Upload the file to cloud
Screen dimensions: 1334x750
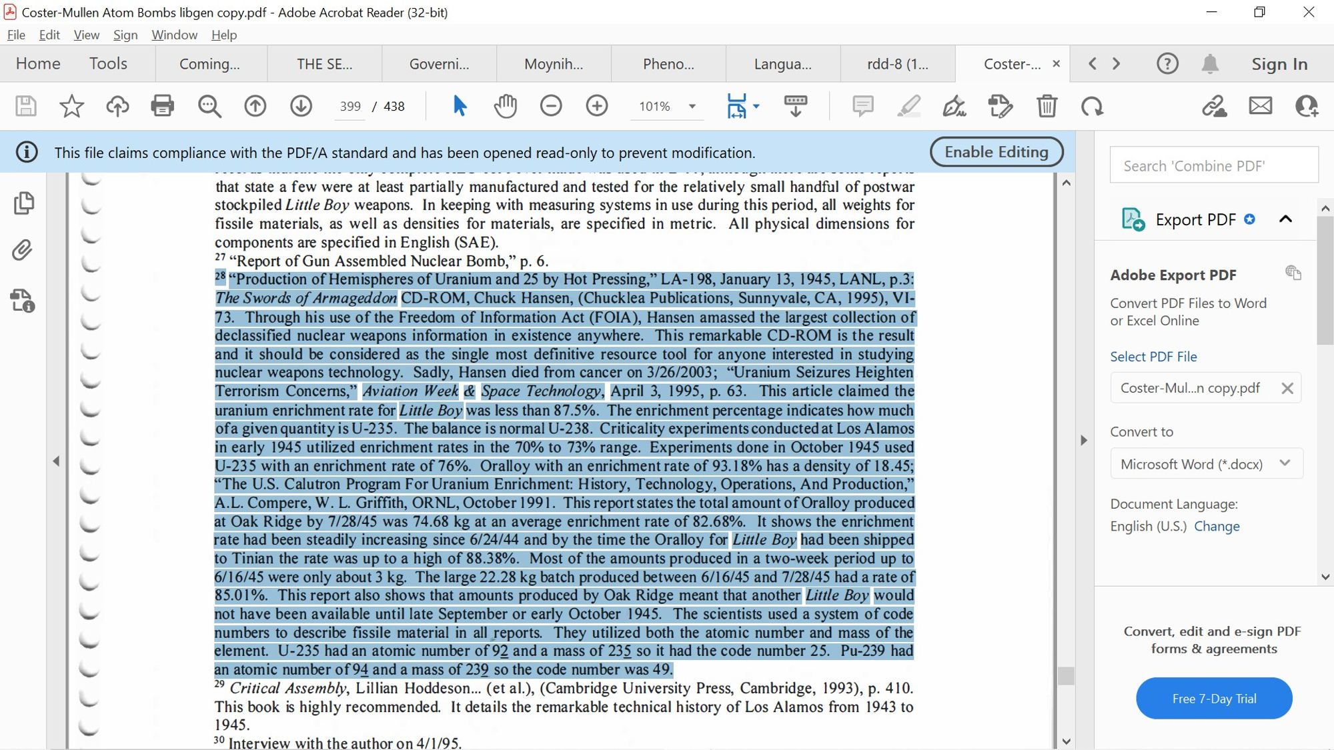pyautogui.click(x=117, y=106)
